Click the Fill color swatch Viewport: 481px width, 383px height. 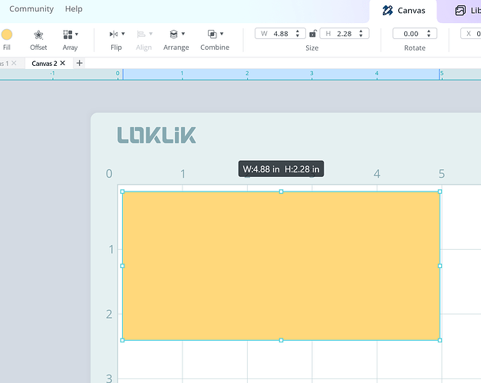click(6, 34)
